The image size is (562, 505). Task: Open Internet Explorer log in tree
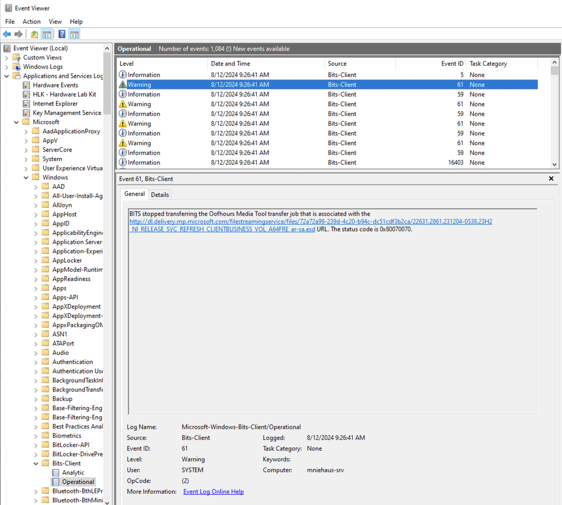(x=55, y=104)
